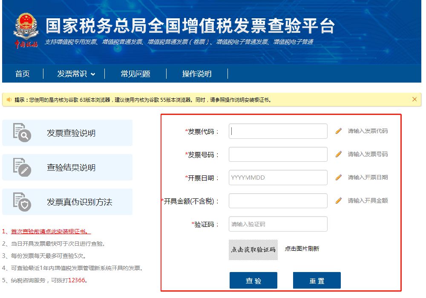Image resolution: width=426 pixels, height=298 pixels.
Task: Click the 查验结果说明 pencil document icon
Action: coord(22,167)
